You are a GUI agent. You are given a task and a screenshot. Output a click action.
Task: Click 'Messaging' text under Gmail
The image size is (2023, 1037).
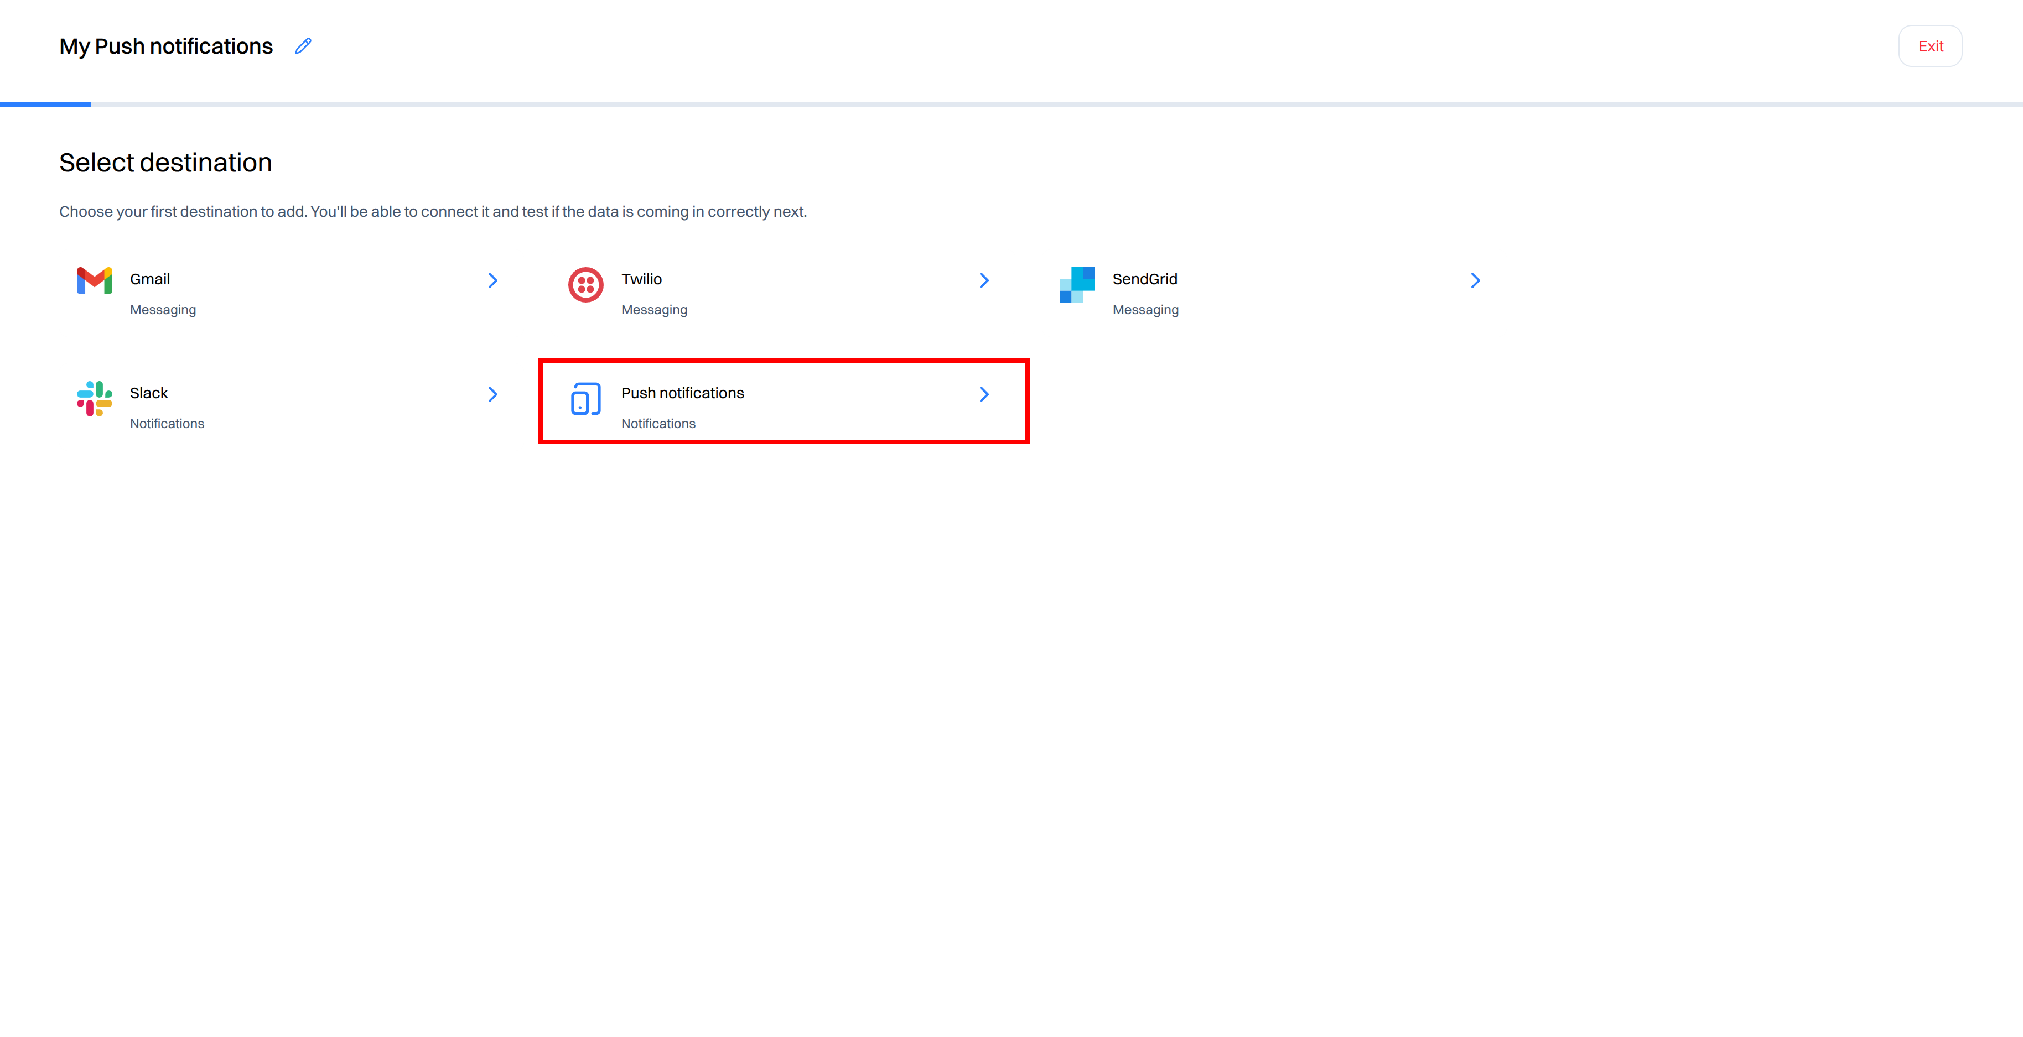[163, 309]
